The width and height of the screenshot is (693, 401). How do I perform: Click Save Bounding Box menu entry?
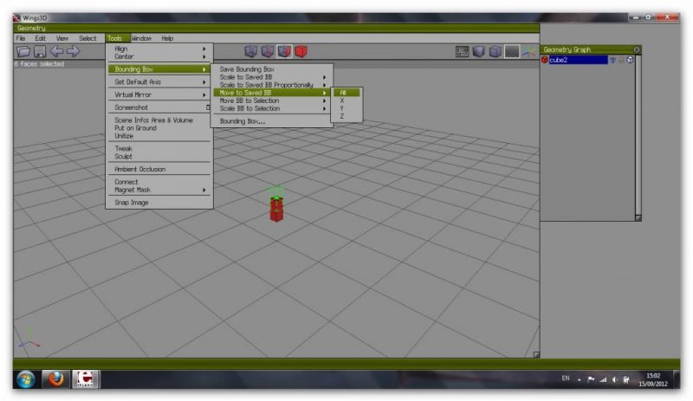(x=247, y=68)
